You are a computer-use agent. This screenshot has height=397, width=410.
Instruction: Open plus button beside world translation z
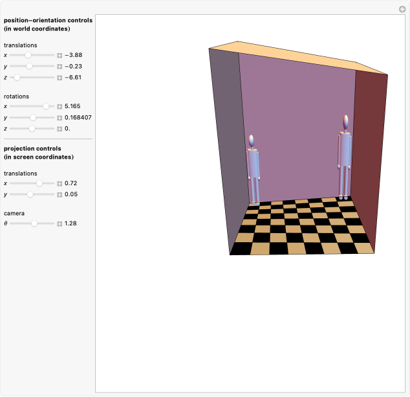pos(59,78)
